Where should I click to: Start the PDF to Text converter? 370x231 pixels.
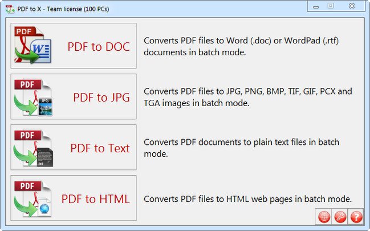74,147
